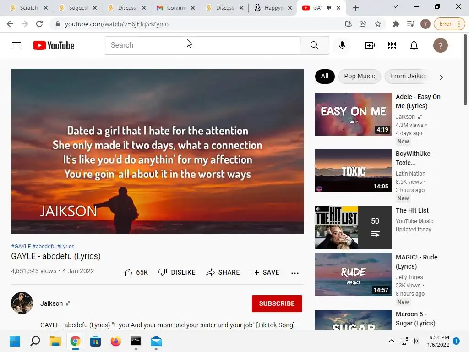Screen dimensions: 469x352
Task: Open Firefox from the taskbar
Action: click(116, 341)
